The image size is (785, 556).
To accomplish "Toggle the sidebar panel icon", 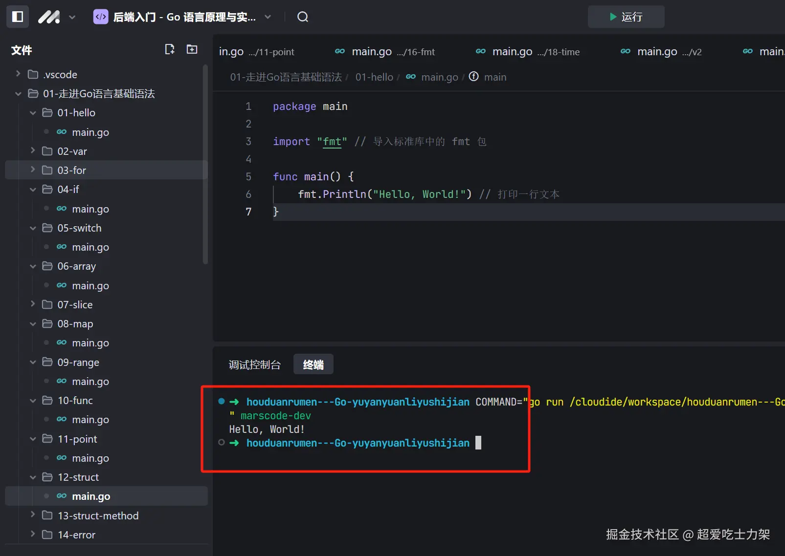I will click(x=18, y=17).
